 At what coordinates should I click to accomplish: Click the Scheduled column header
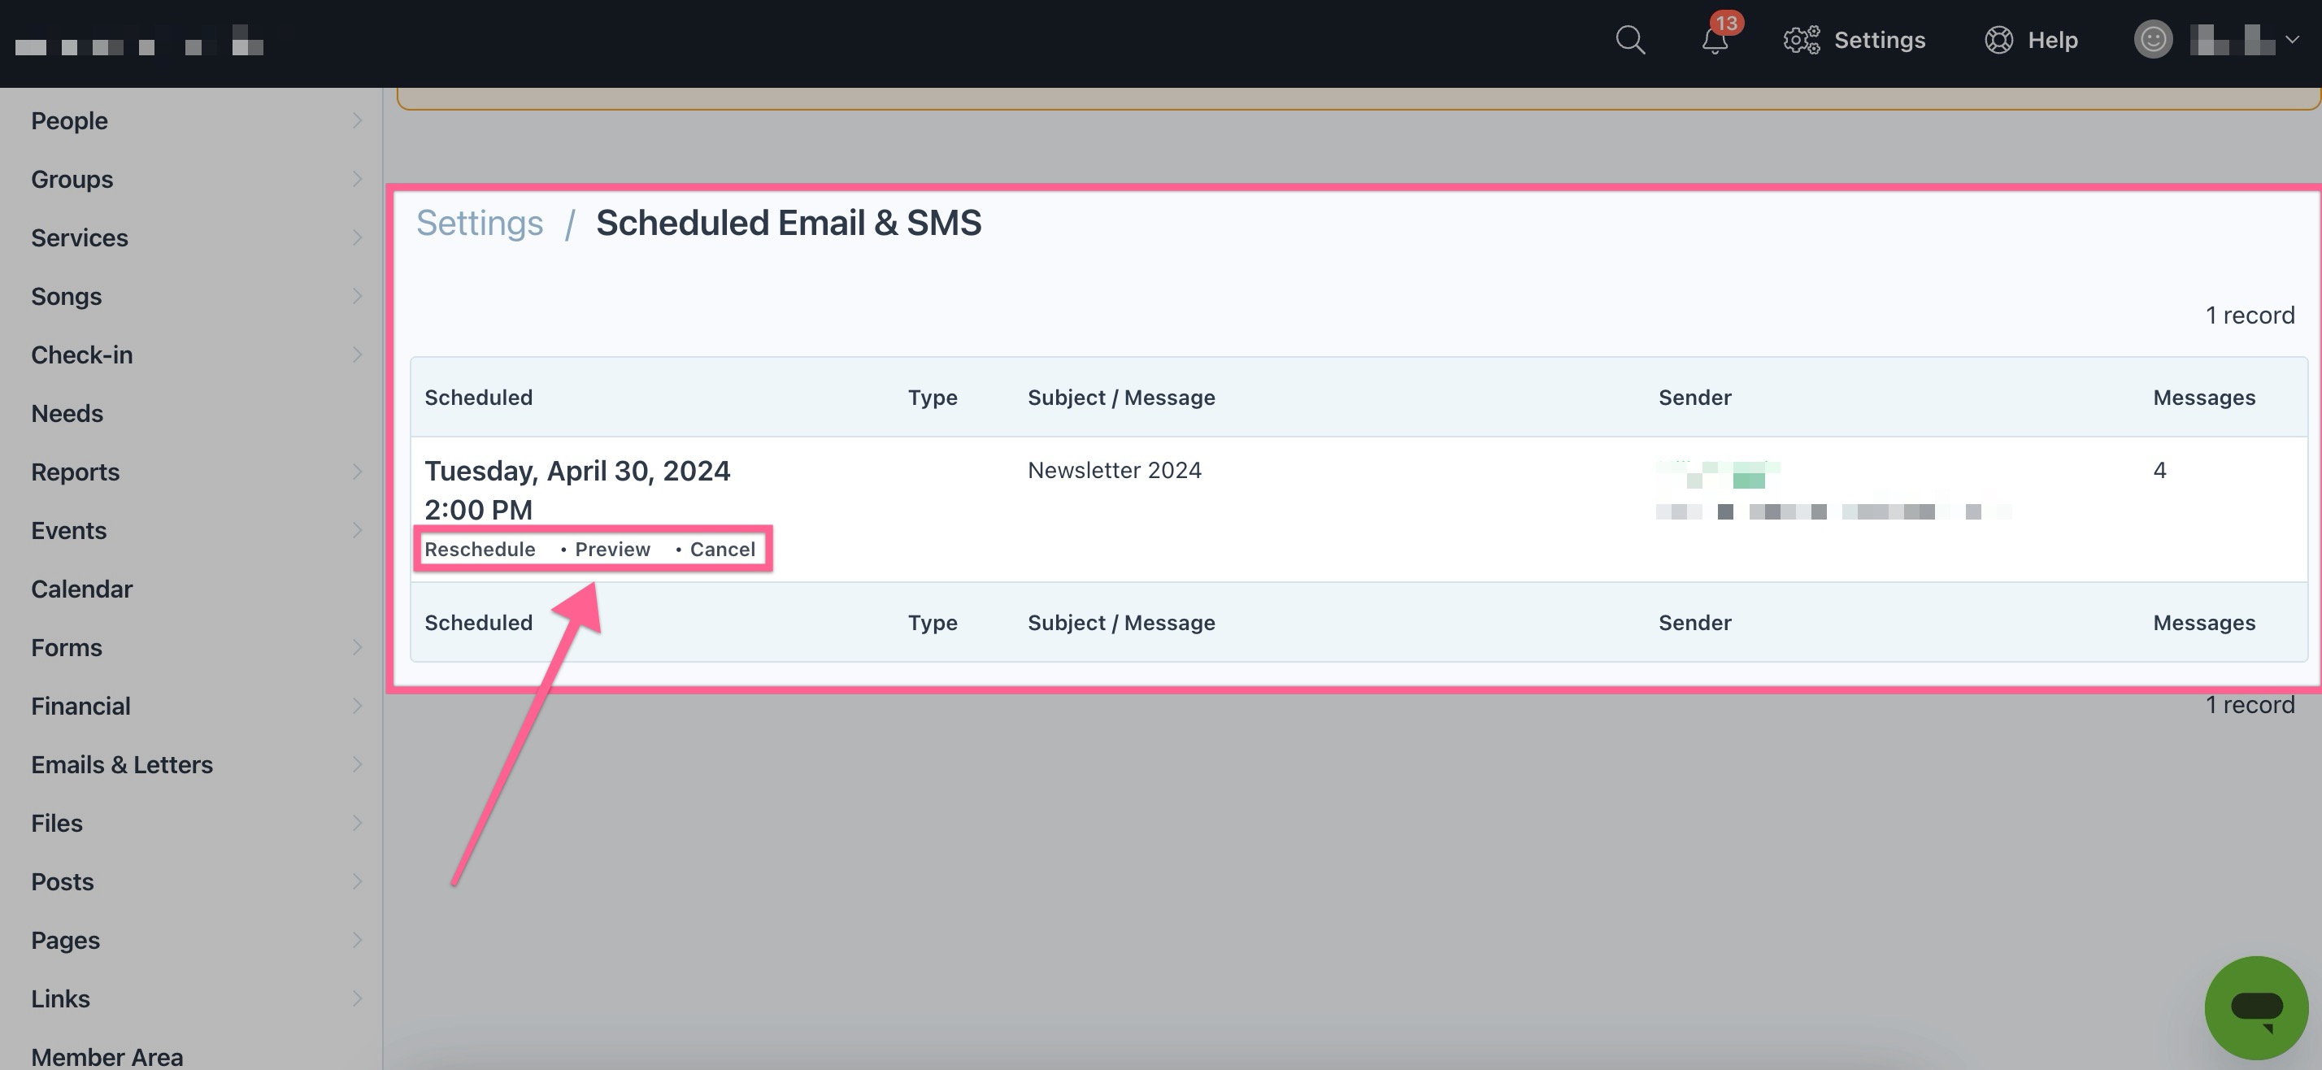[479, 398]
